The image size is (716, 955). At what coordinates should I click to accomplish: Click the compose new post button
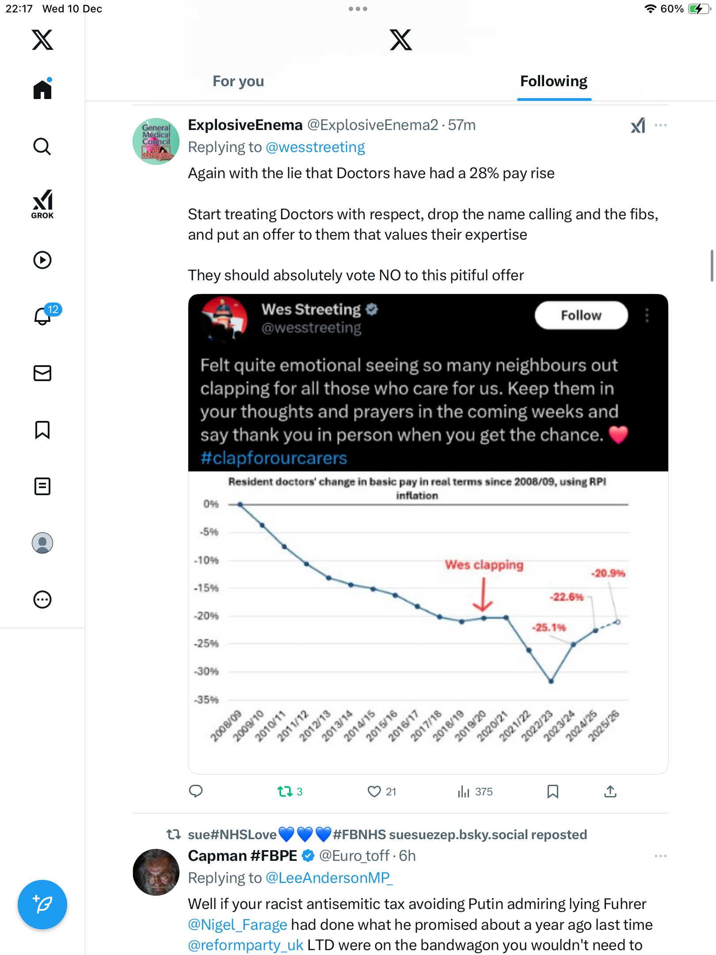42,905
